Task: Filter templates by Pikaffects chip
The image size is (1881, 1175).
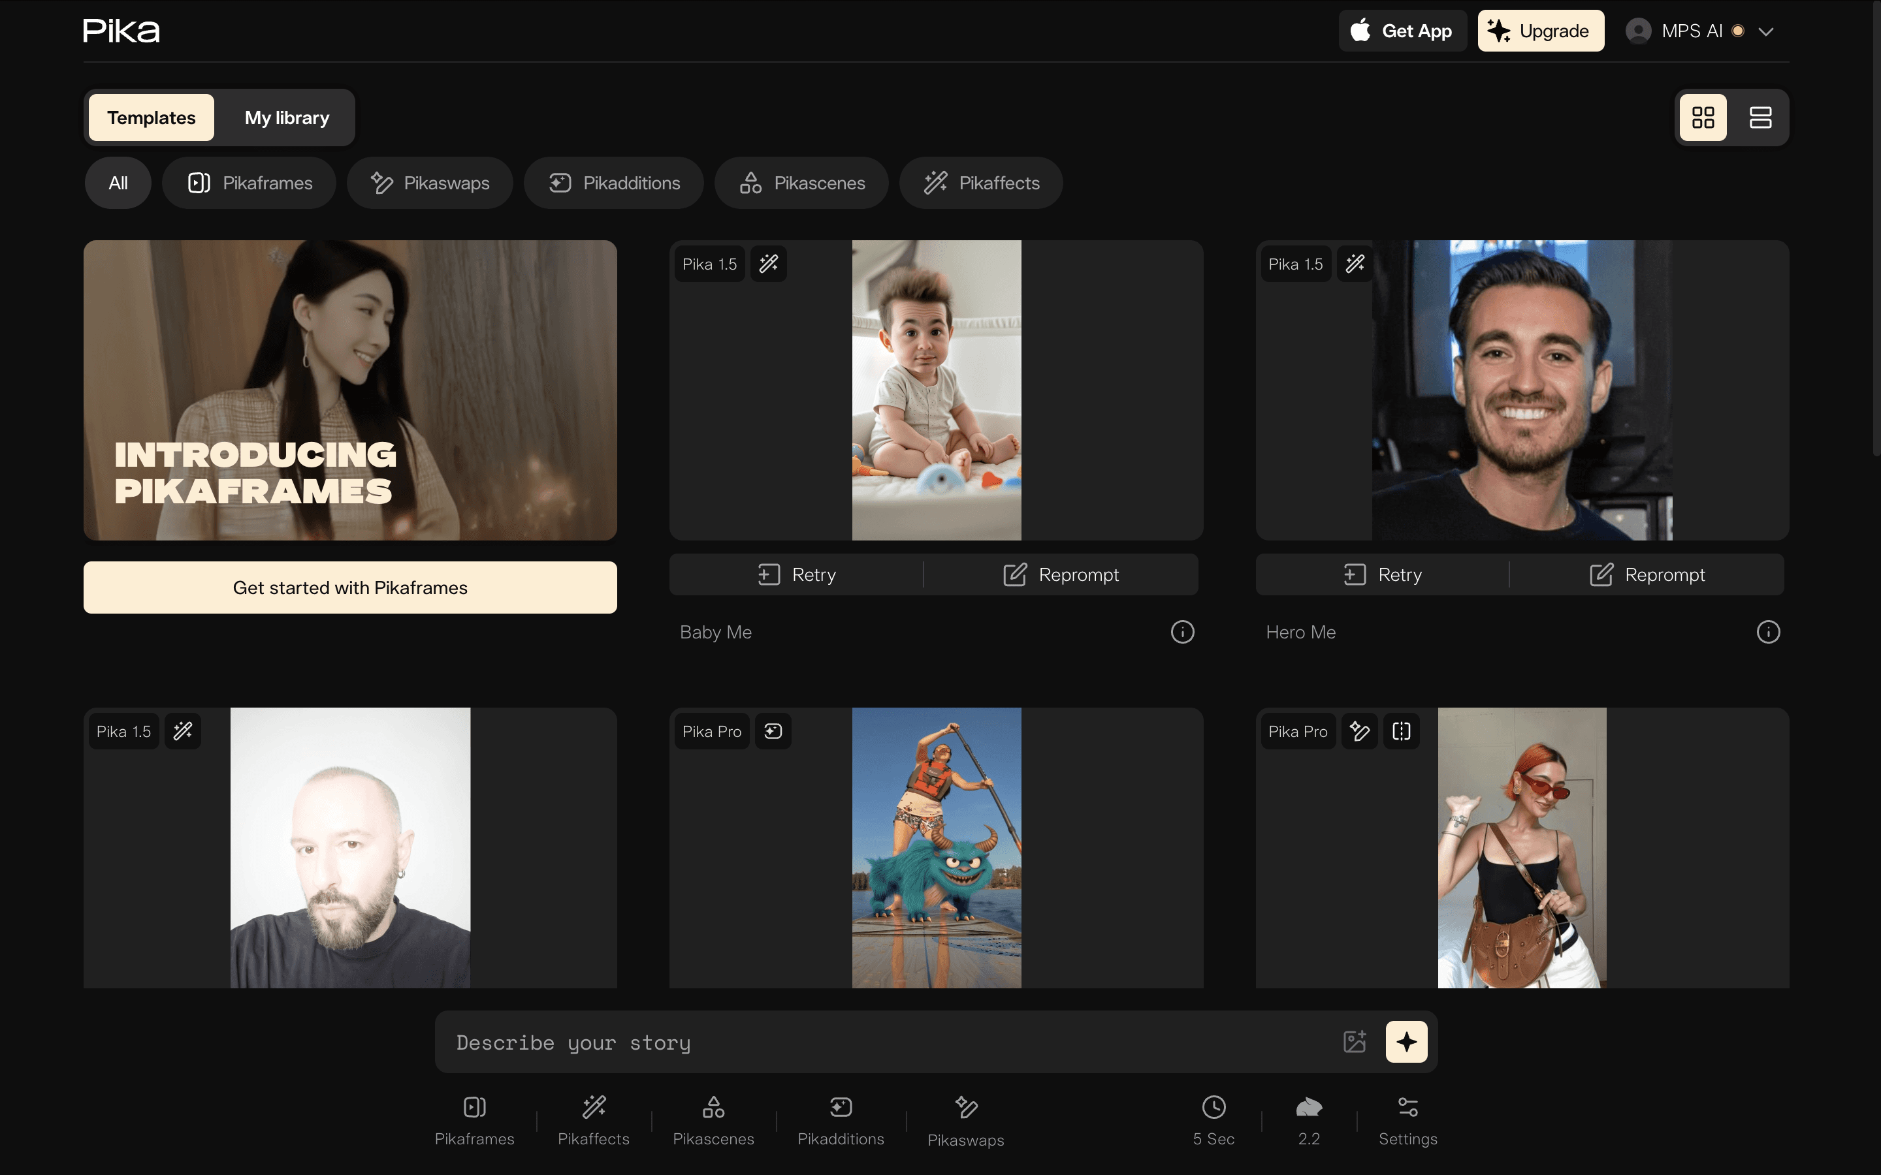Action: (981, 183)
